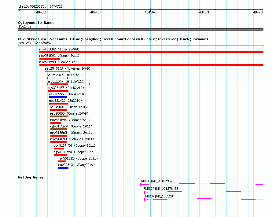Click the Cytogenetic Bands track title
This screenshot has width=272, height=217.
click(36, 23)
